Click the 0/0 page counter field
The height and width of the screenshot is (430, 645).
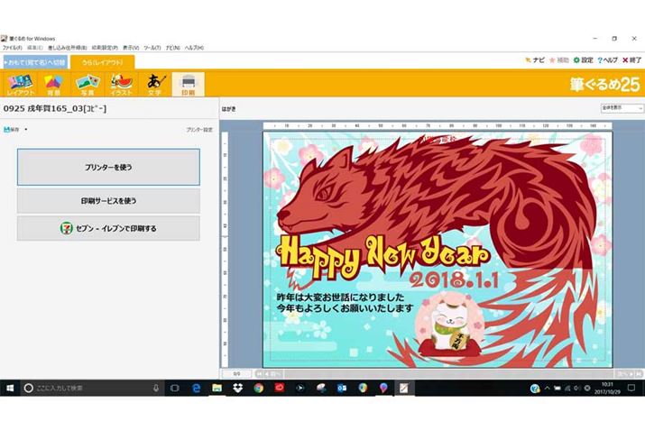(236, 374)
